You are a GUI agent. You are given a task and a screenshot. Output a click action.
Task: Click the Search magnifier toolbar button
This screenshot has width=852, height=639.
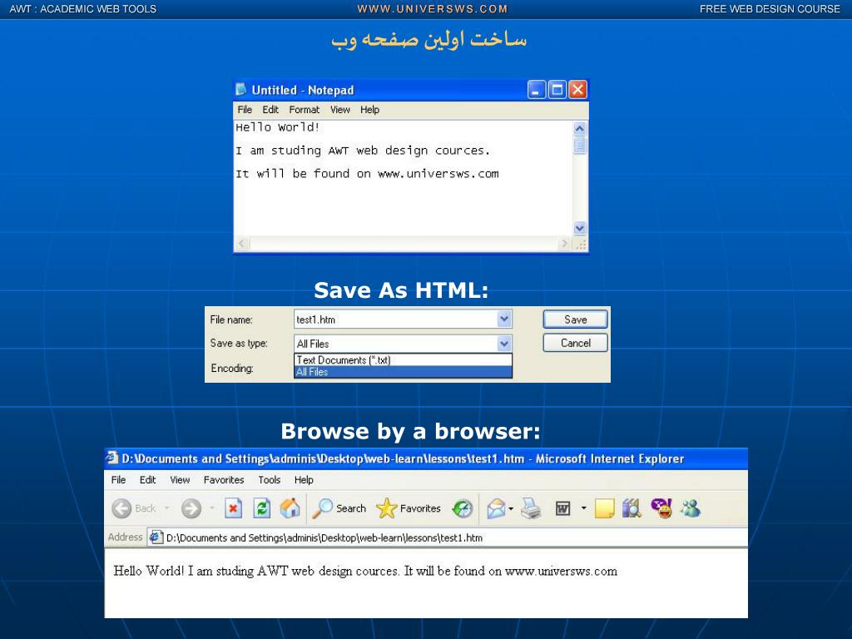click(339, 508)
